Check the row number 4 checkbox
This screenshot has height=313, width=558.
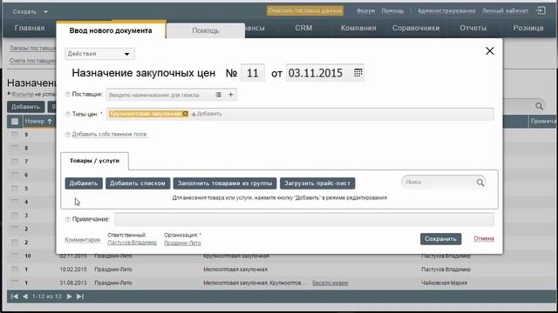[x=15, y=202]
